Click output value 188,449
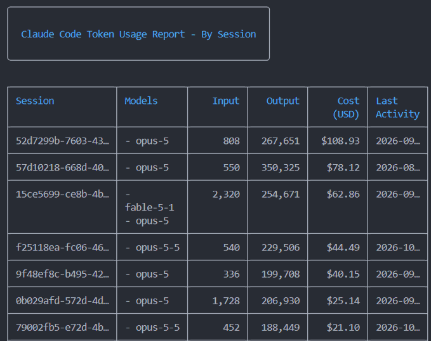431x341 pixels. tap(281, 328)
